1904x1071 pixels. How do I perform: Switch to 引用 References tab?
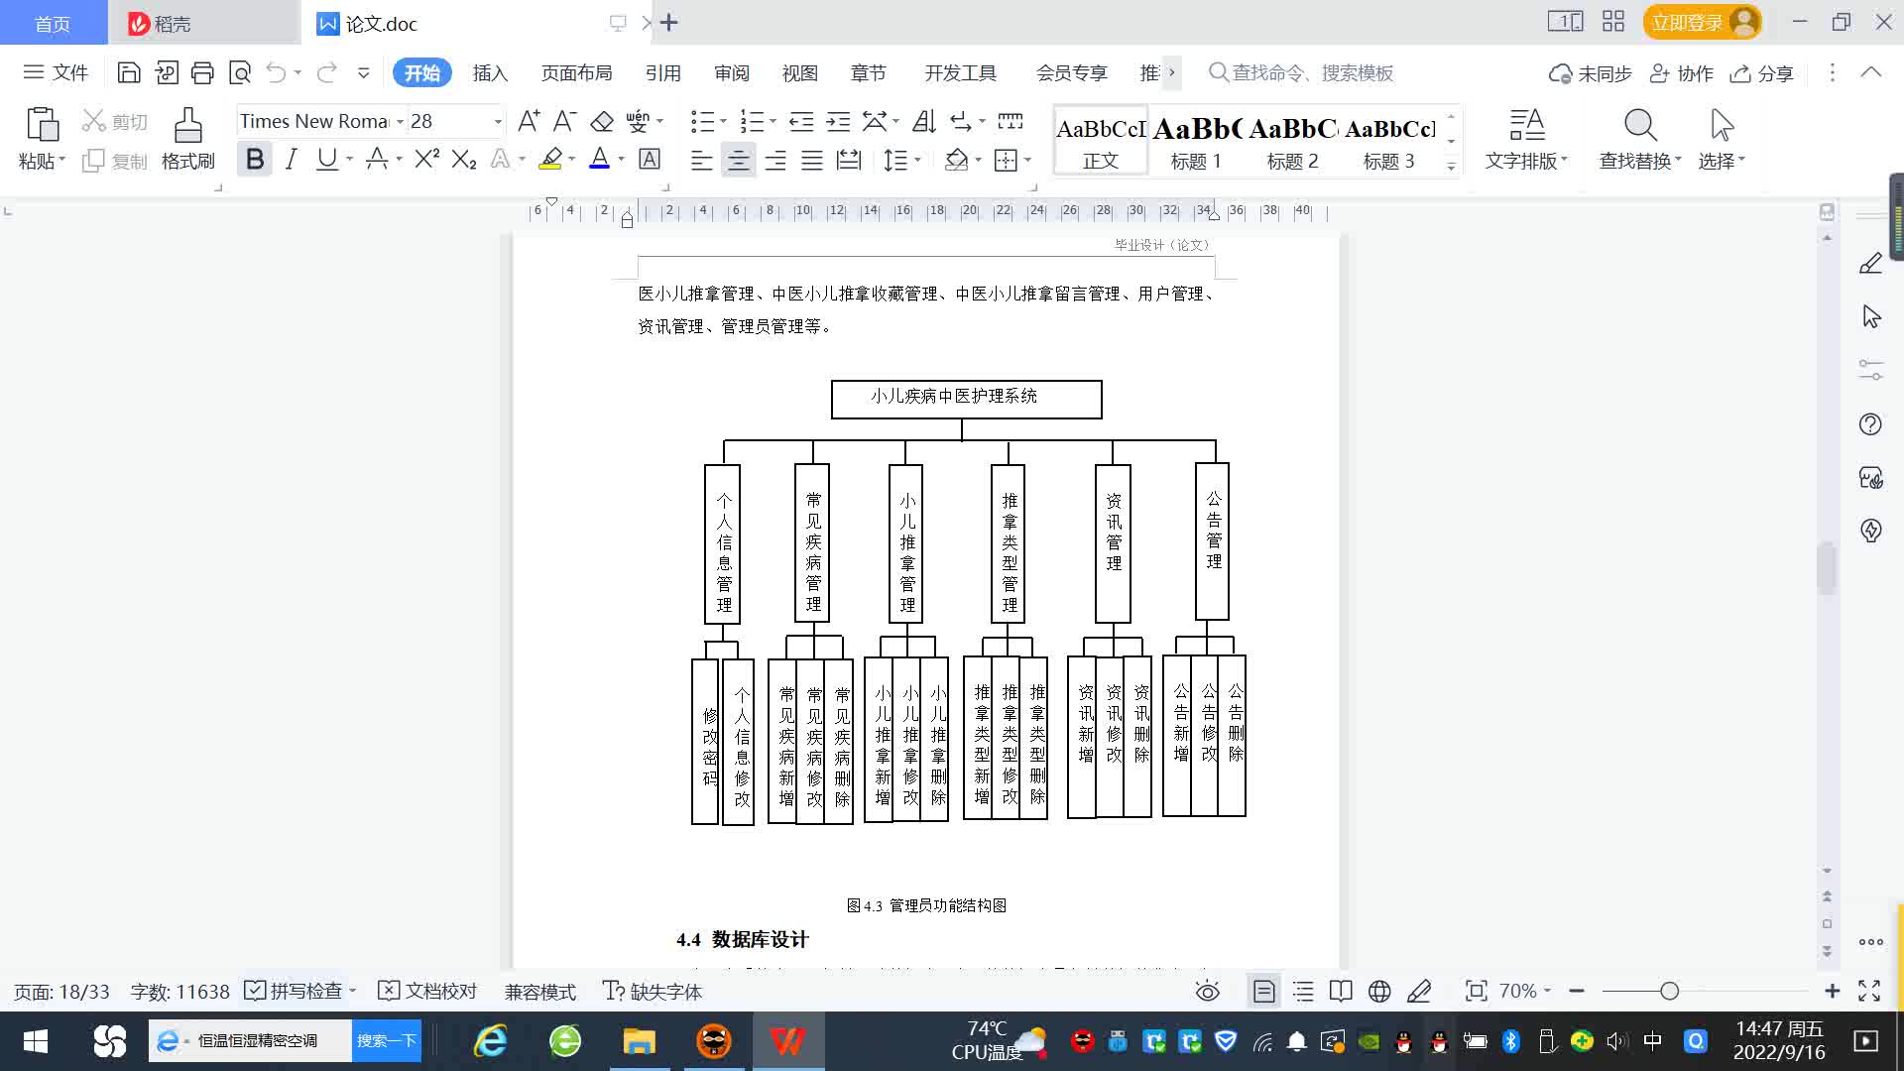(x=662, y=72)
